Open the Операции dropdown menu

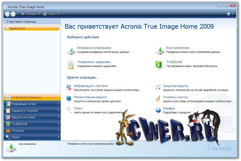point(31,14)
